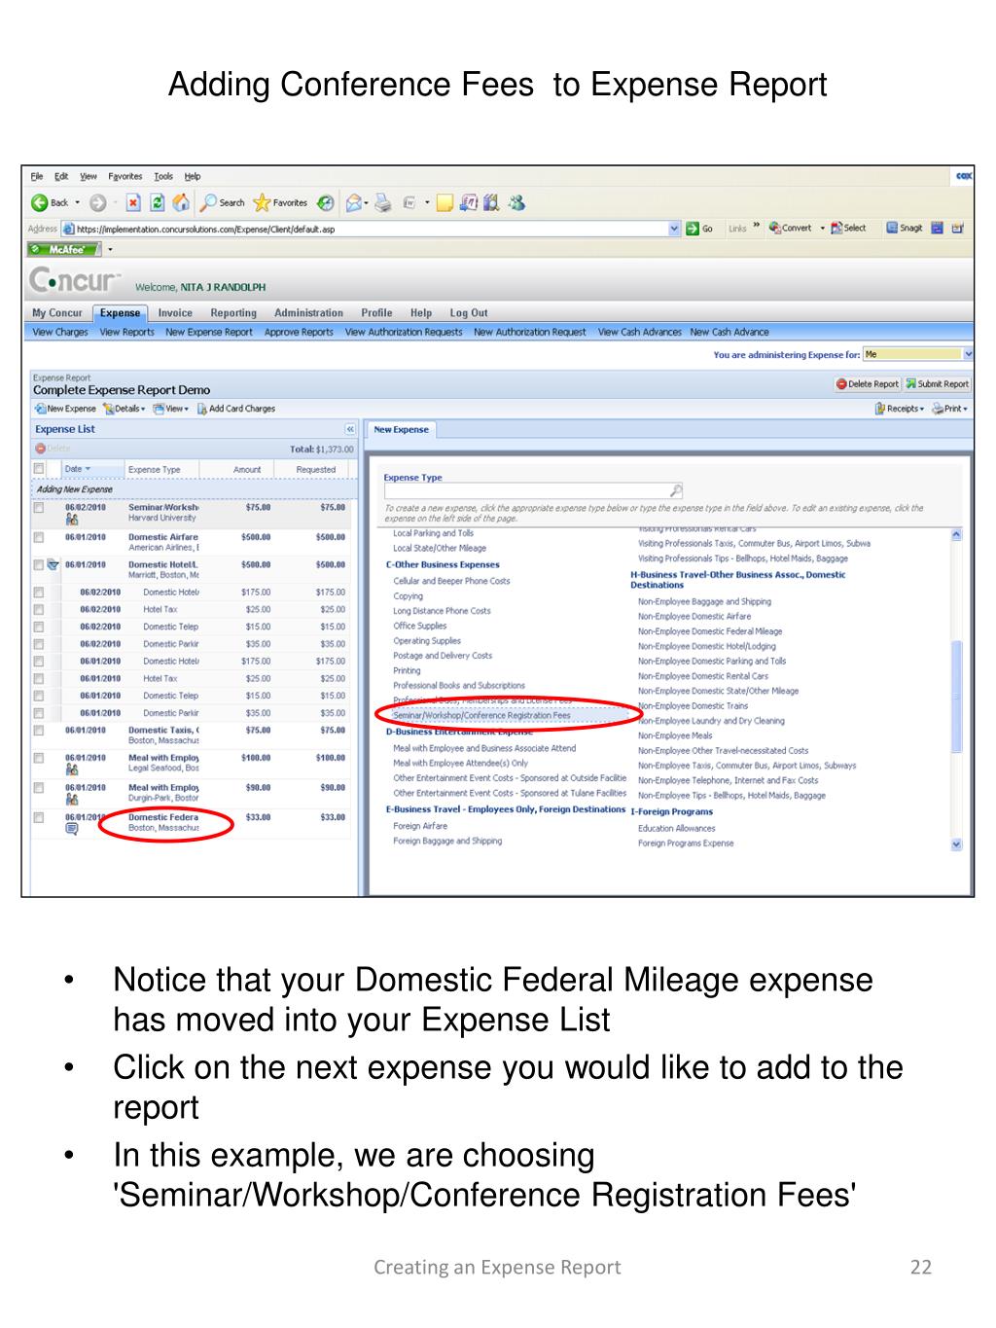996x1328 pixels.
Task: Collapse the Expense List panel with double-arrow icon
Action: (350, 429)
